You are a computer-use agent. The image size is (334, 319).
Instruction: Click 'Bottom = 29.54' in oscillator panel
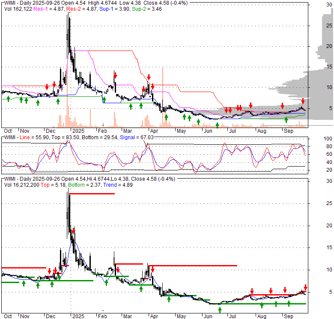[x=99, y=137]
